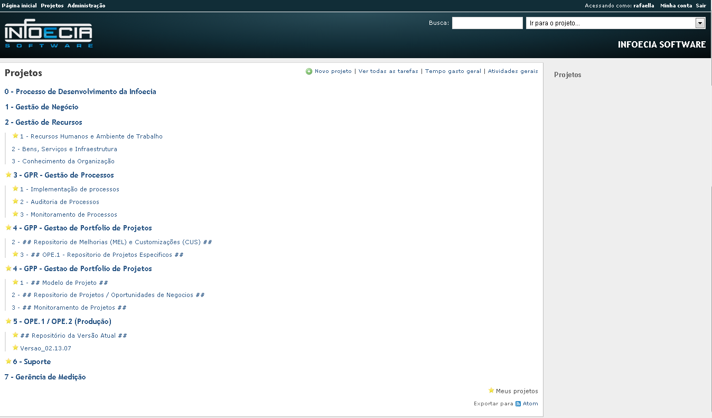
Task: Open subproject 3 - Conhecimento da Organização
Action: [x=63, y=161]
